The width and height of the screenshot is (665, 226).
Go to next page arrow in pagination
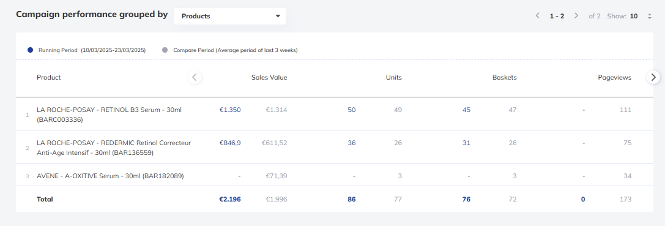point(576,16)
